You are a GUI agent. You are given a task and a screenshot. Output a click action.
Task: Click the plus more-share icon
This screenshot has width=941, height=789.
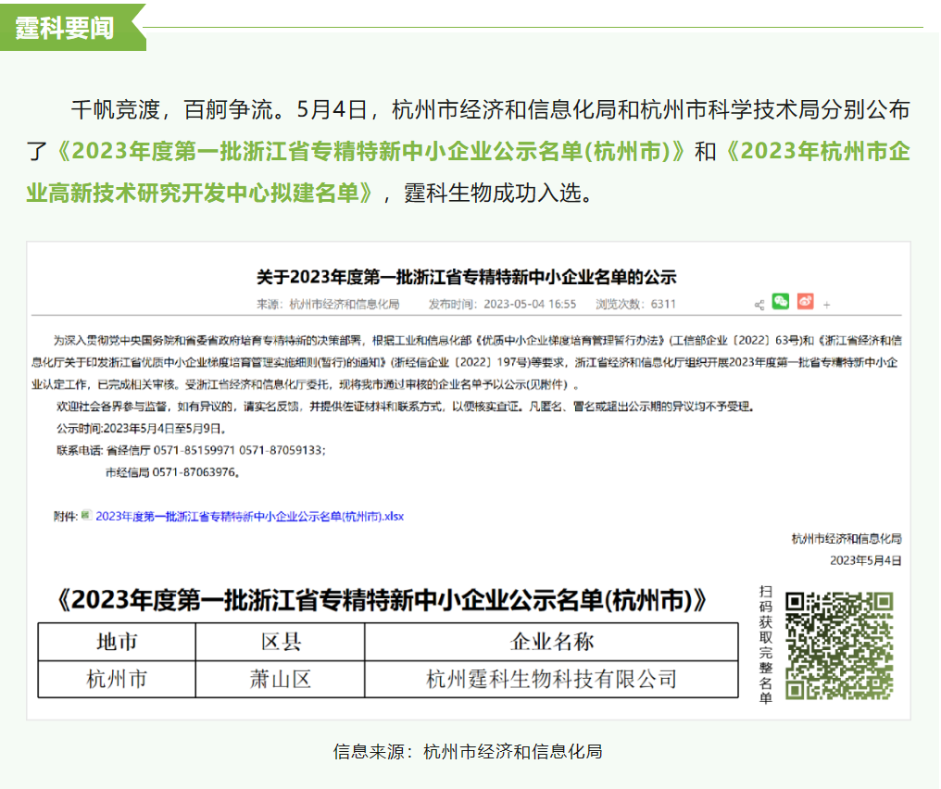[826, 306]
